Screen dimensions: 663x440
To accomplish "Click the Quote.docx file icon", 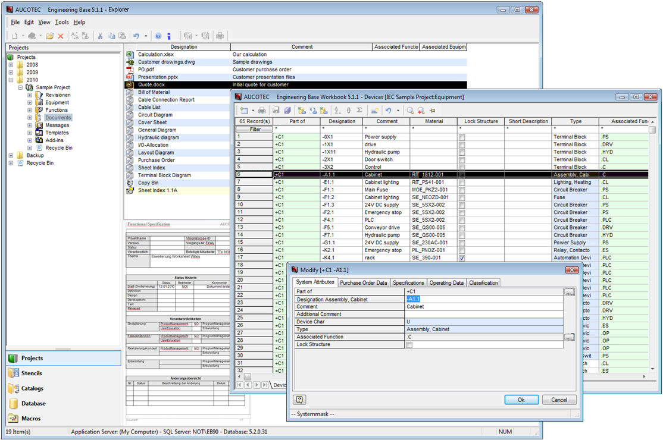I will [130, 85].
